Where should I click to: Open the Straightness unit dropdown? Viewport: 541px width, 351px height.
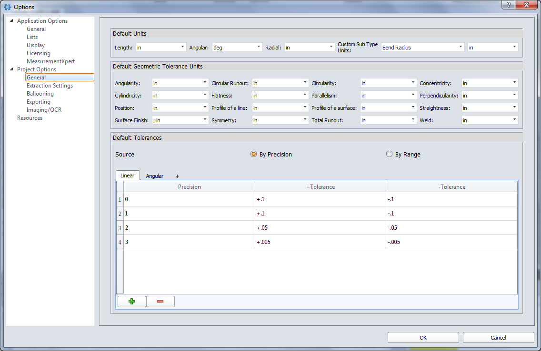[x=490, y=108]
